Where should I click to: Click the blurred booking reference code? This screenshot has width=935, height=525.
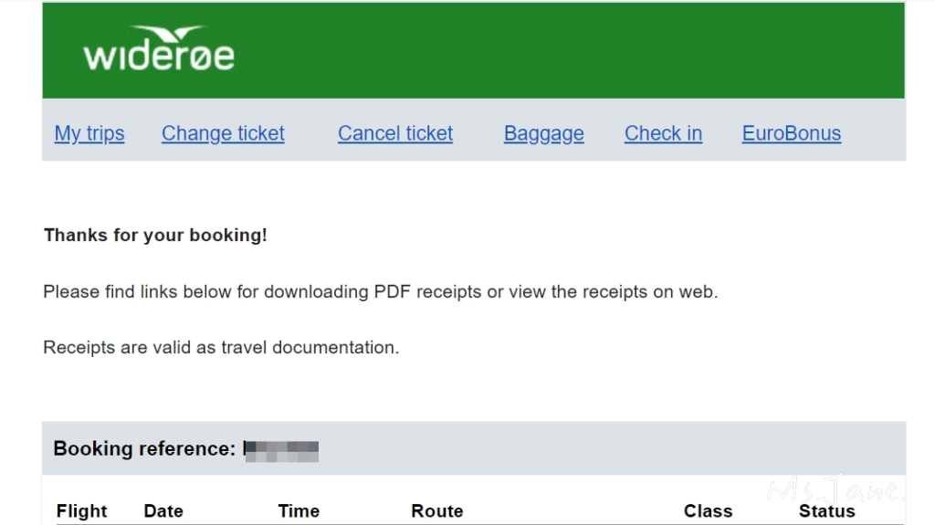click(281, 449)
